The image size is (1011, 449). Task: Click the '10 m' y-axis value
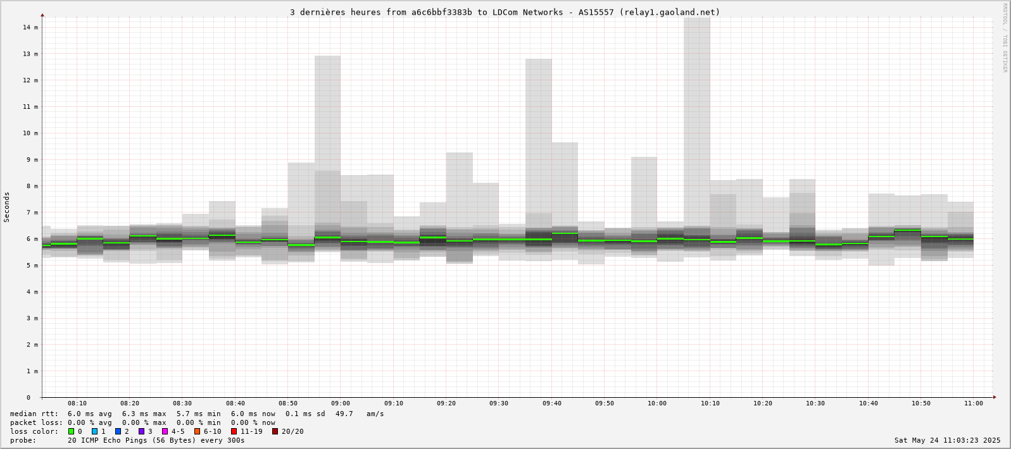pos(30,133)
